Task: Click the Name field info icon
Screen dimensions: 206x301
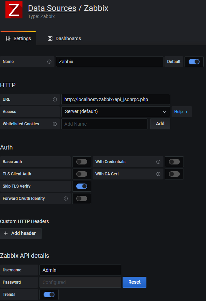Action: (49, 62)
